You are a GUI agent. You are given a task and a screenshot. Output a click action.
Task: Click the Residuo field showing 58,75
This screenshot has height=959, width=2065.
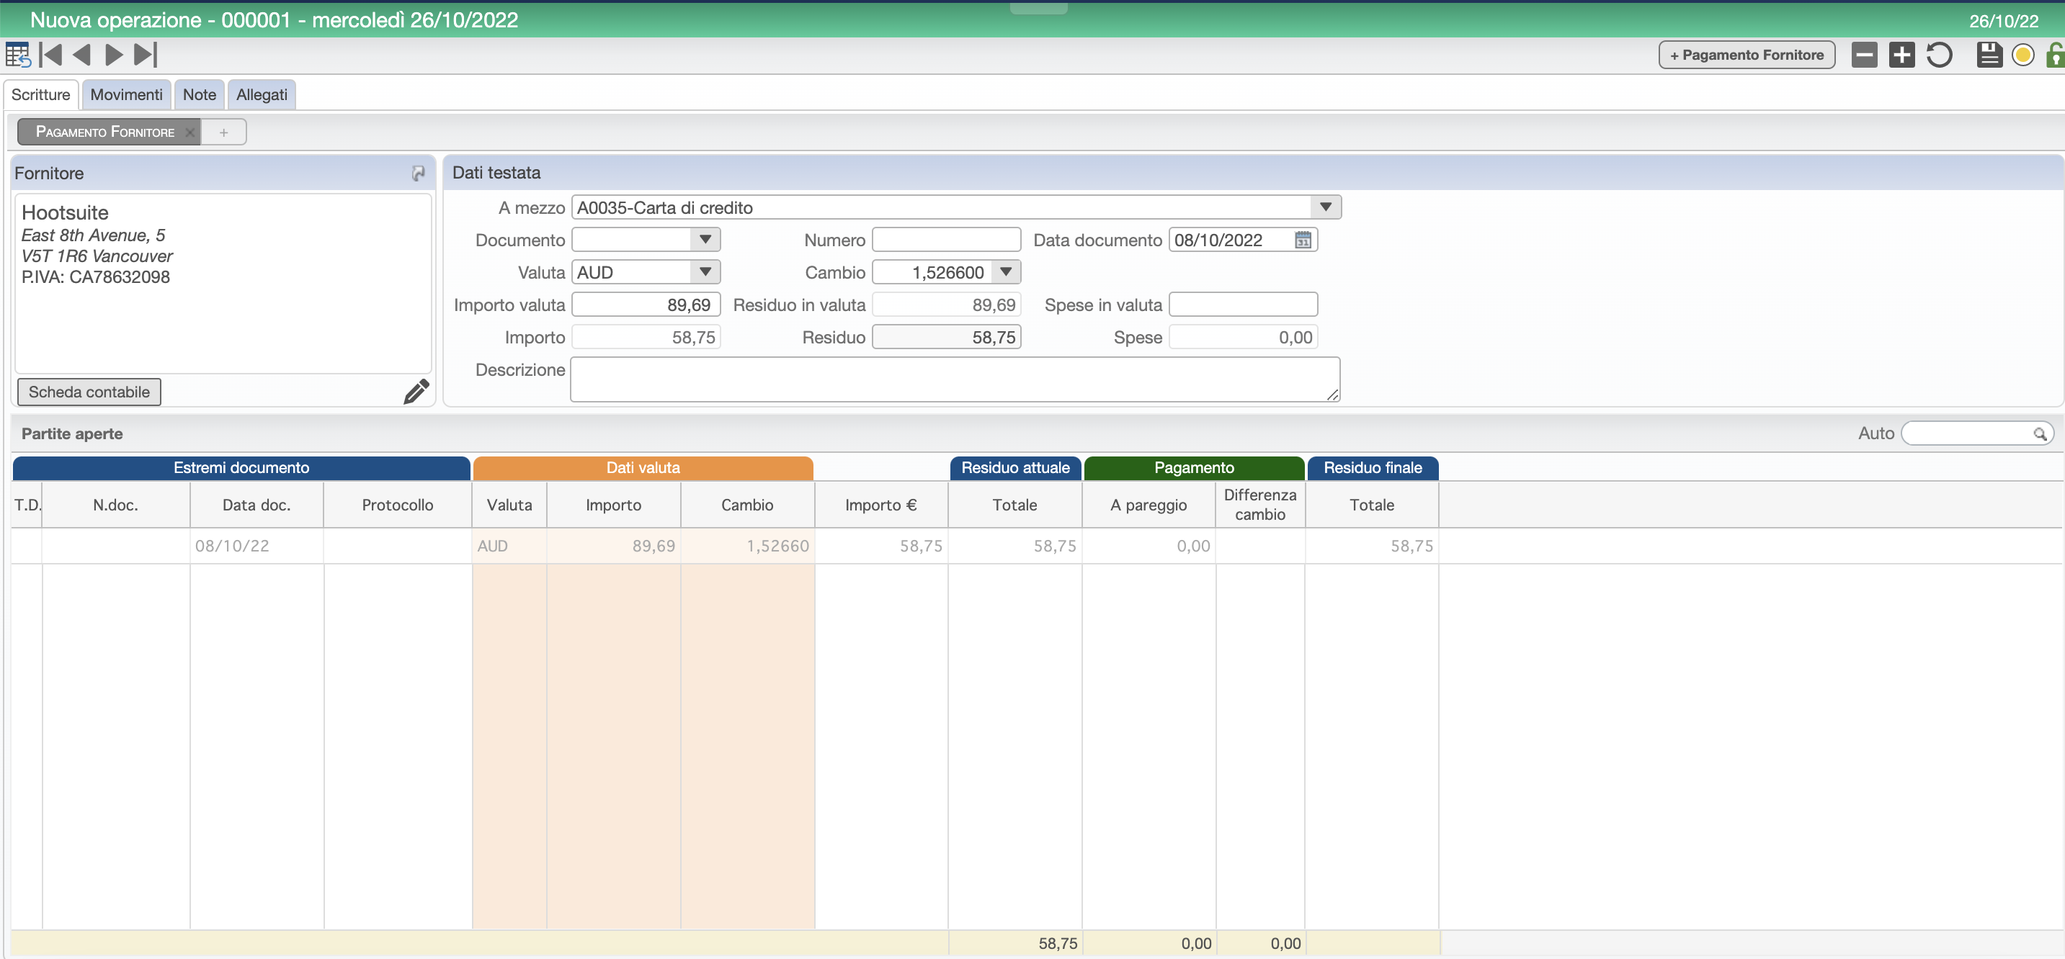(x=946, y=337)
